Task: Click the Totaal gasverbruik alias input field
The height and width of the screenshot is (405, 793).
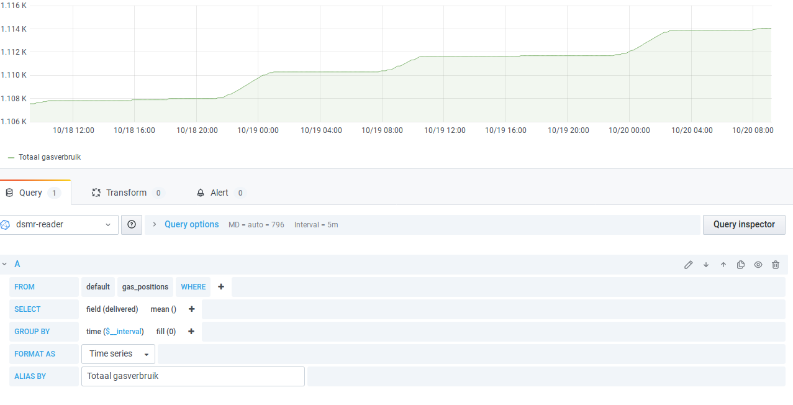Action: tap(193, 376)
